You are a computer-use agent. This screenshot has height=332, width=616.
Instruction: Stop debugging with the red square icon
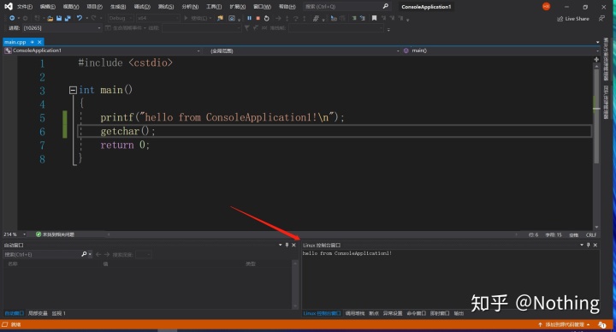click(258, 18)
